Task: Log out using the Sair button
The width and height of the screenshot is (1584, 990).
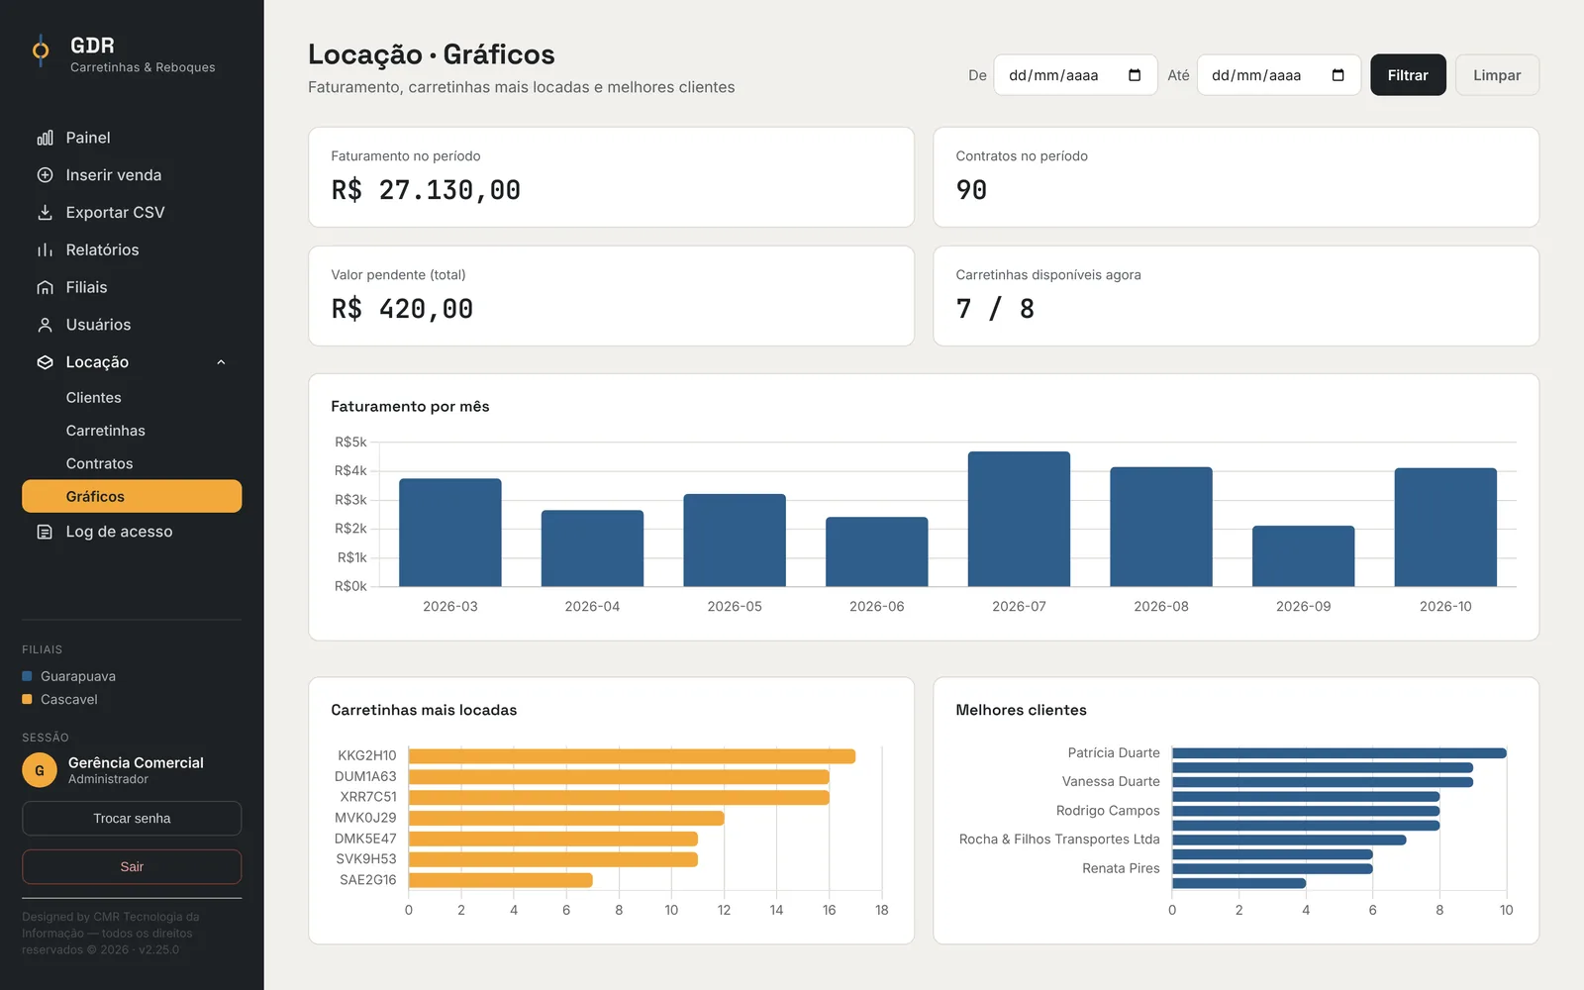Action: 132,866
